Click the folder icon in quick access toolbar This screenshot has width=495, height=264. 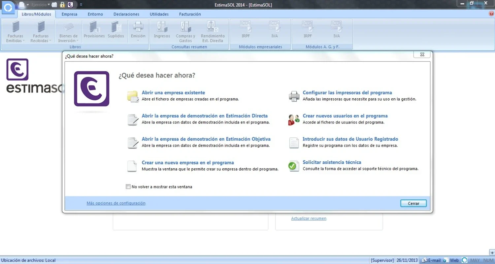tap(54, 5)
